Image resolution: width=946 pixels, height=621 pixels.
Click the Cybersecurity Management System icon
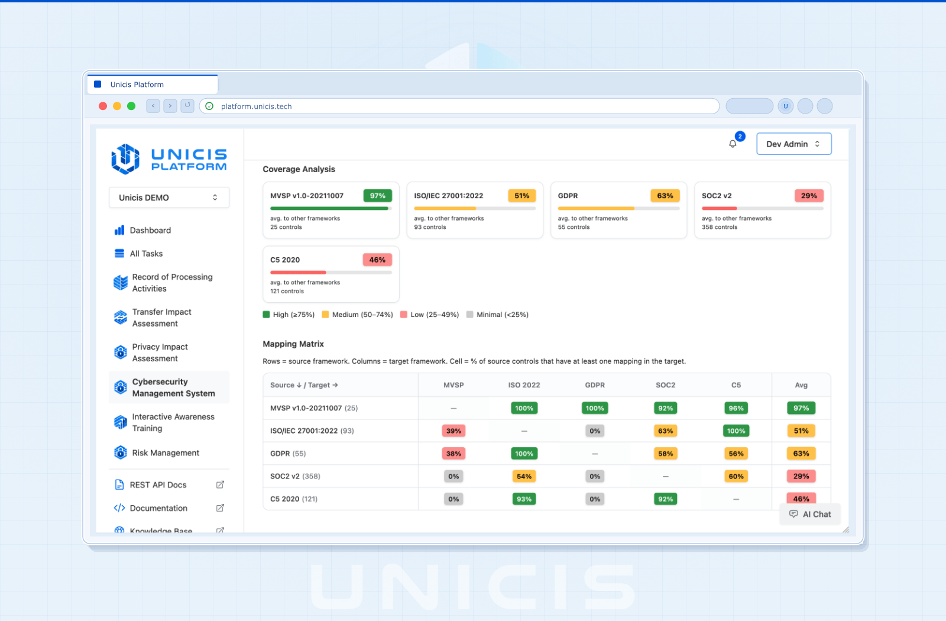click(121, 387)
